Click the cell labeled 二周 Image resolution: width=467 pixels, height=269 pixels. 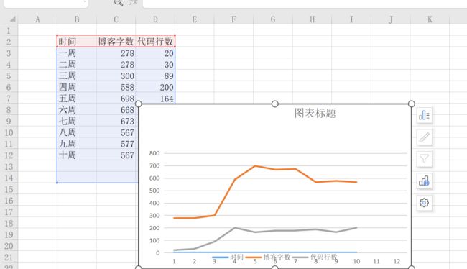pos(77,65)
